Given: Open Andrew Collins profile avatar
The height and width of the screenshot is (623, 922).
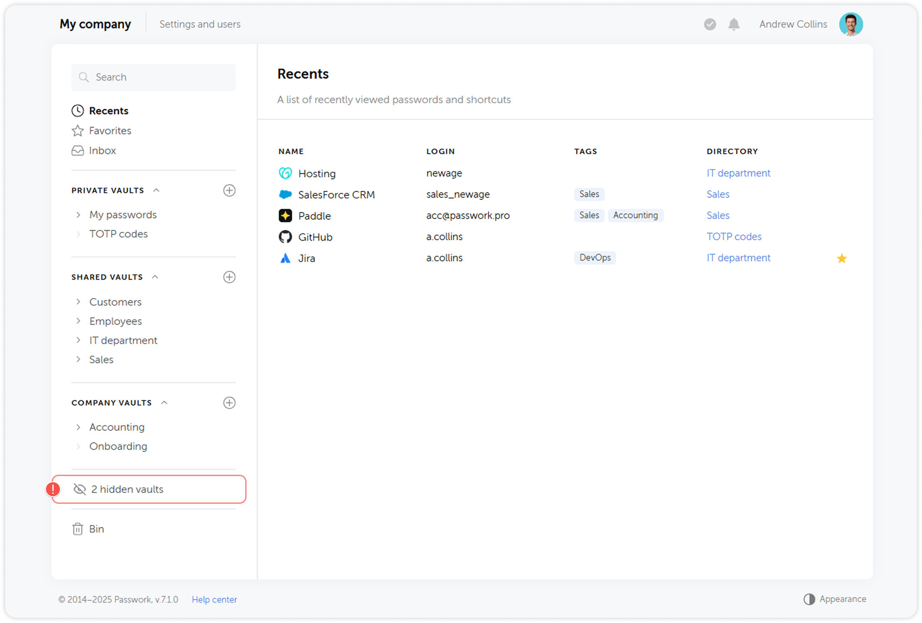Looking at the screenshot, I should coord(850,24).
